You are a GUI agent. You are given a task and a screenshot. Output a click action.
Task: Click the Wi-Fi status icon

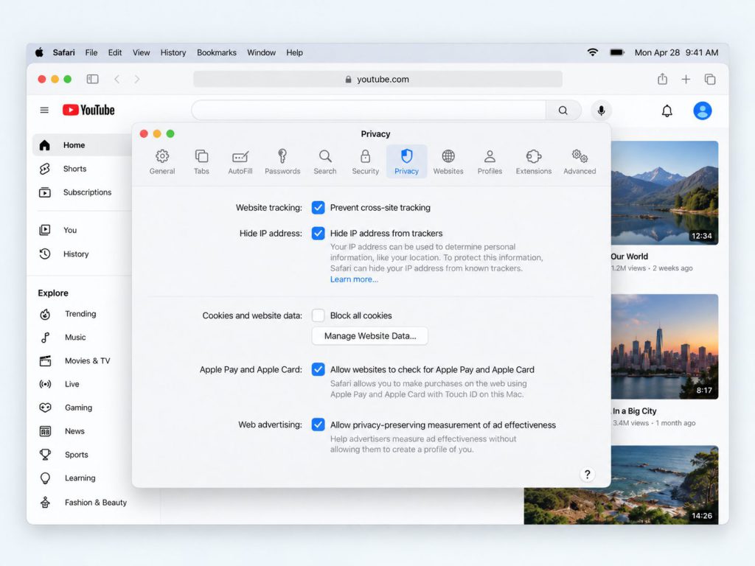point(593,52)
